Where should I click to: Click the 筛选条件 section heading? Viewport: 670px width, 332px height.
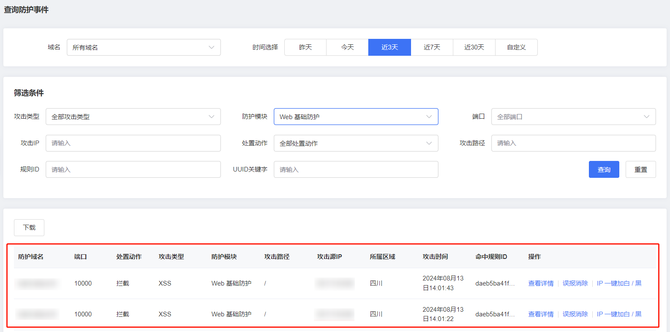29,93
